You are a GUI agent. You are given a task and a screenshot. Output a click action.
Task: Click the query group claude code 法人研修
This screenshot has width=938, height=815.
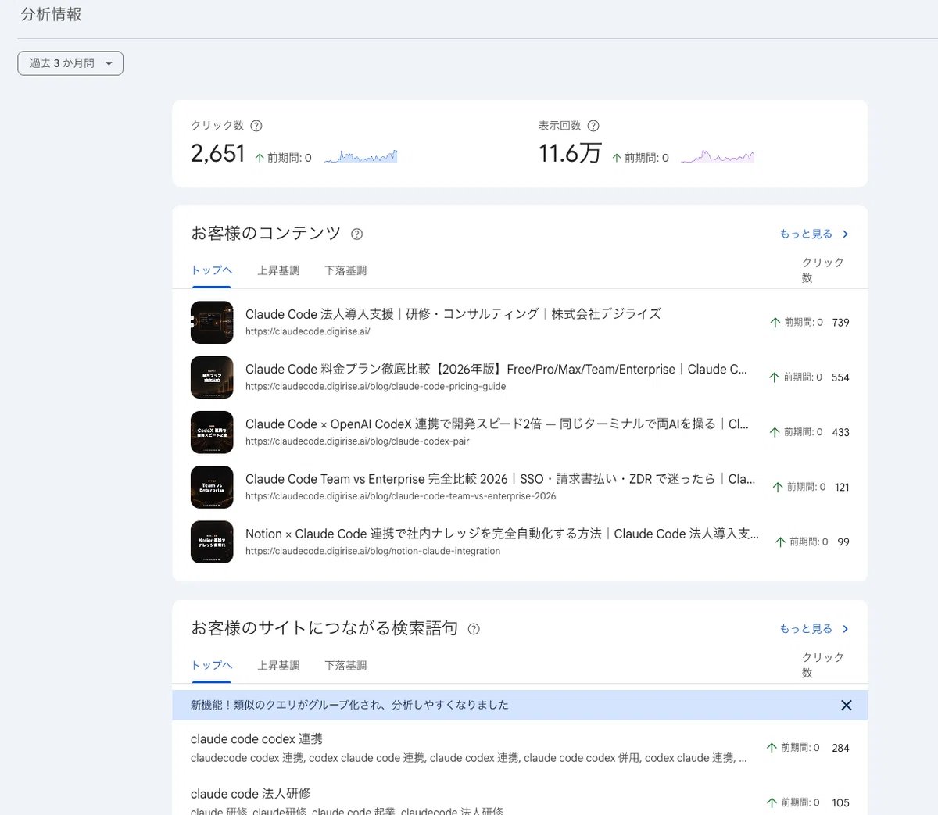(250, 794)
